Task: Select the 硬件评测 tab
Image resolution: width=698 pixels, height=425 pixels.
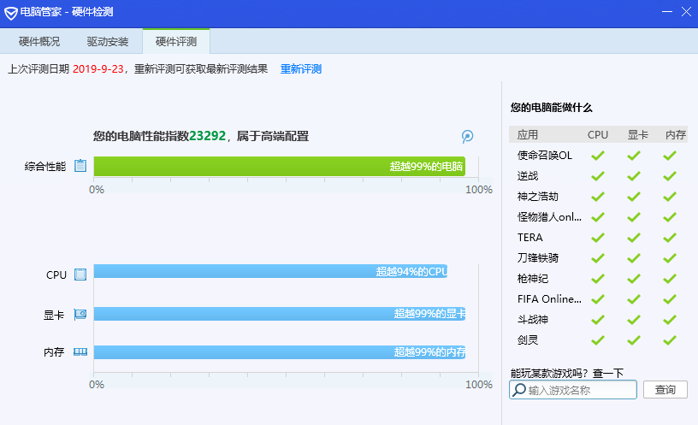Action: [x=176, y=41]
